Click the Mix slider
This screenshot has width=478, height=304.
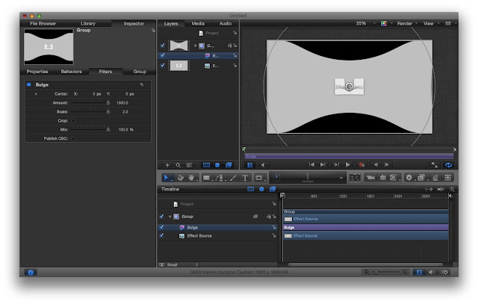pos(91,129)
